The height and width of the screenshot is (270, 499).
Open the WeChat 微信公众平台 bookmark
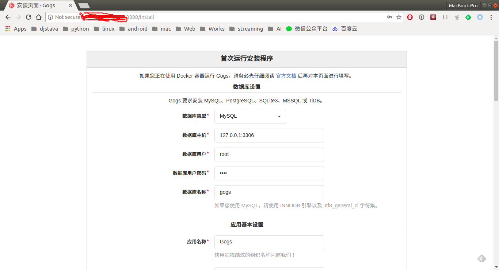[x=307, y=29]
